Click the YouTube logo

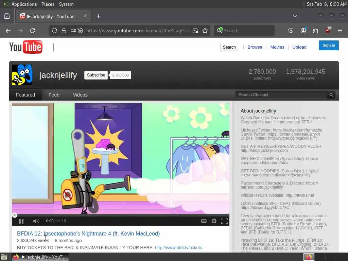[26, 47]
